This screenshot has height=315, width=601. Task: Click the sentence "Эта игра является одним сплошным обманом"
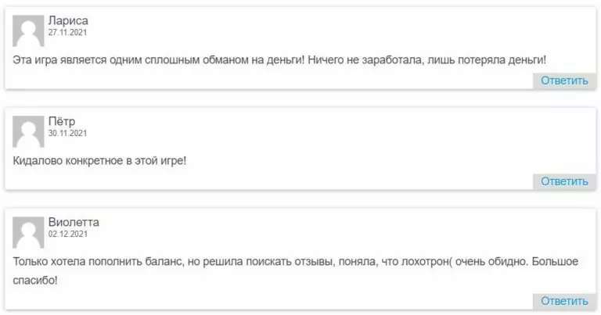[x=133, y=59]
